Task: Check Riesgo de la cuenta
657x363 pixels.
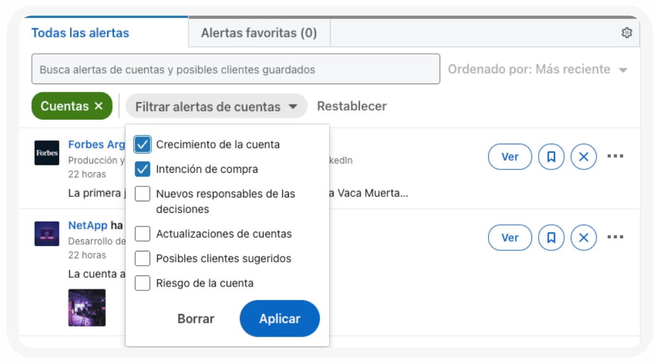Action: (x=143, y=283)
